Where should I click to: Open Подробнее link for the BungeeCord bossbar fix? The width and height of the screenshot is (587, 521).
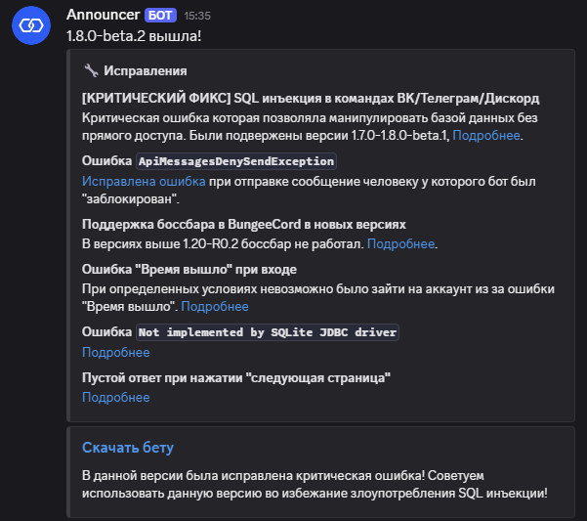401,243
